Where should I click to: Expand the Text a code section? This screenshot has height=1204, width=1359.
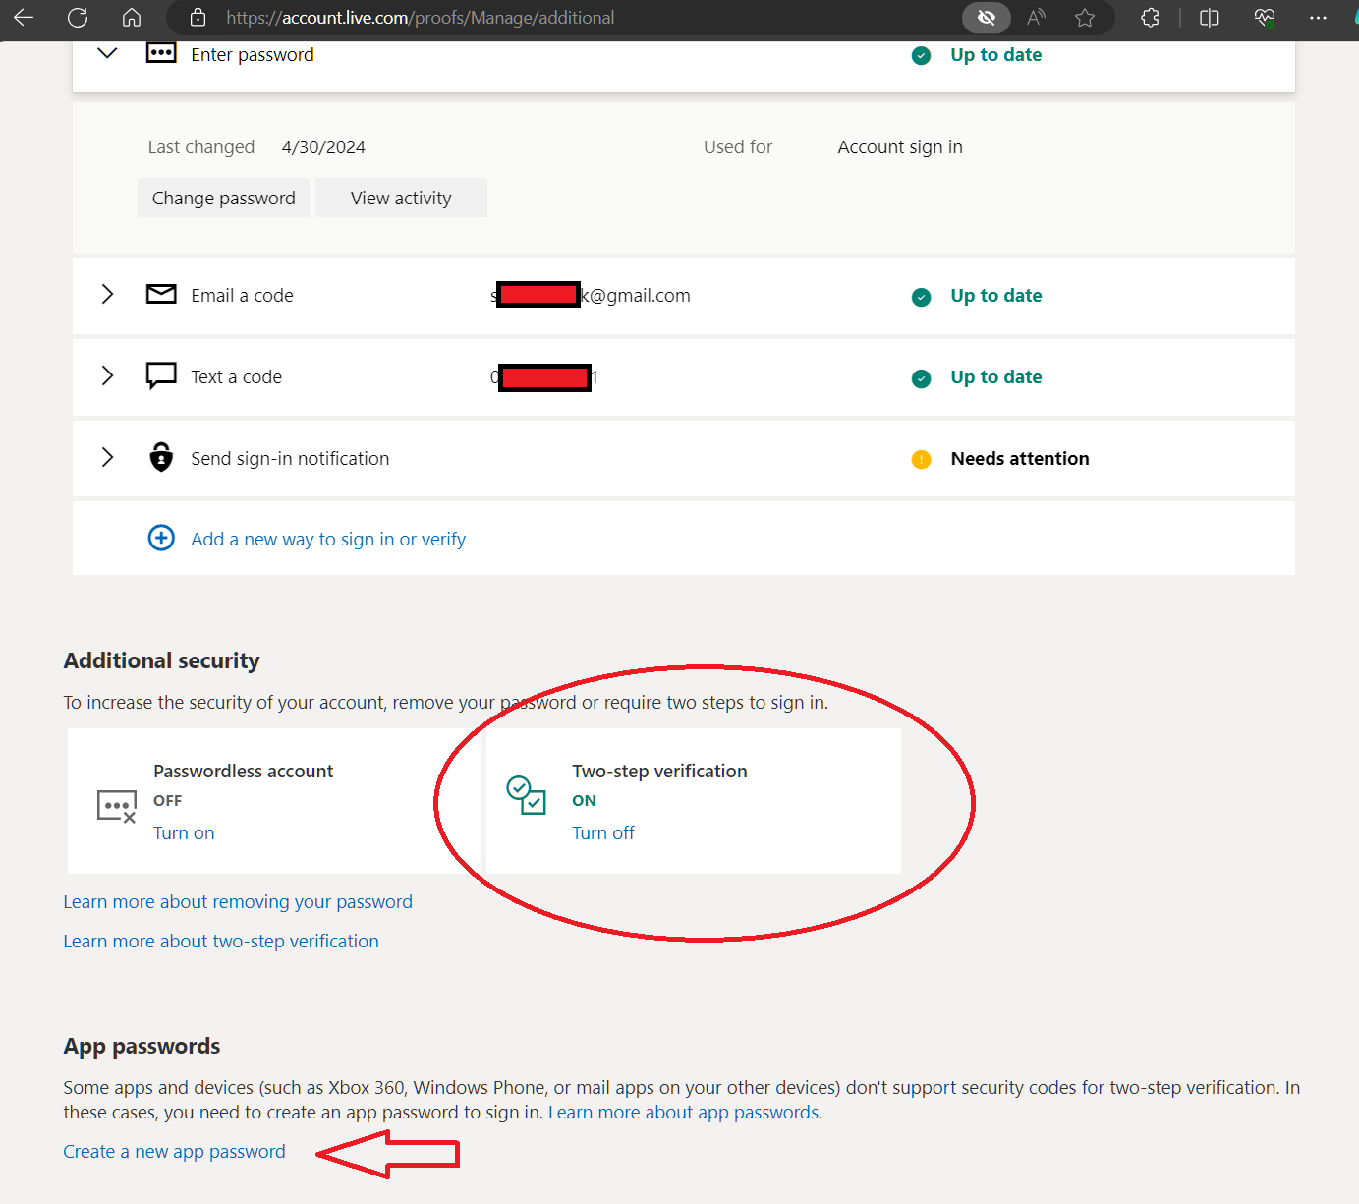[x=107, y=375]
